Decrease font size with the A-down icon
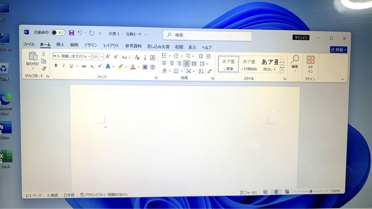The image size is (372, 209). (116, 57)
